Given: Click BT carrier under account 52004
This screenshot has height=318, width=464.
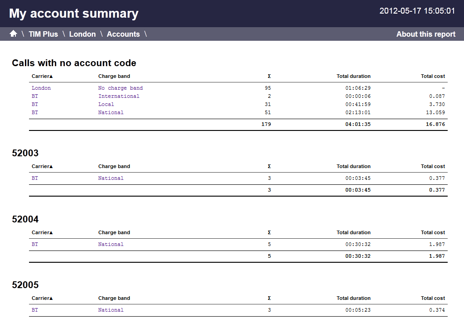Looking at the screenshot, I should pyautogui.click(x=35, y=244).
